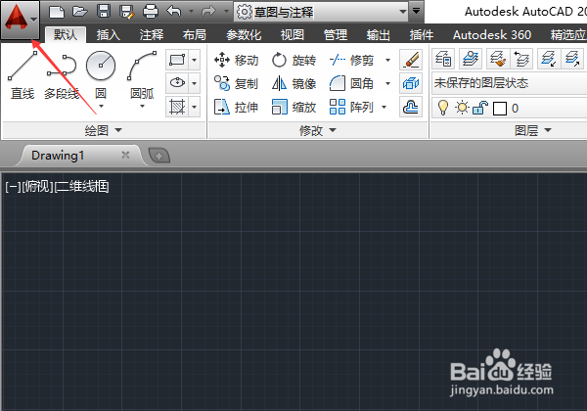Activate the 拉伸 stretch tool
The height and width of the screenshot is (411, 587).
pyautogui.click(x=236, y=107)
